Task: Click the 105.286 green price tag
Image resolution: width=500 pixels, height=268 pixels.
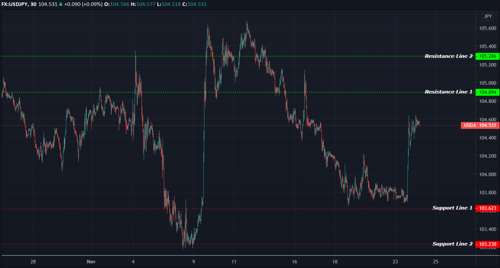Action: pyautogui.click(x=487, y=56)
